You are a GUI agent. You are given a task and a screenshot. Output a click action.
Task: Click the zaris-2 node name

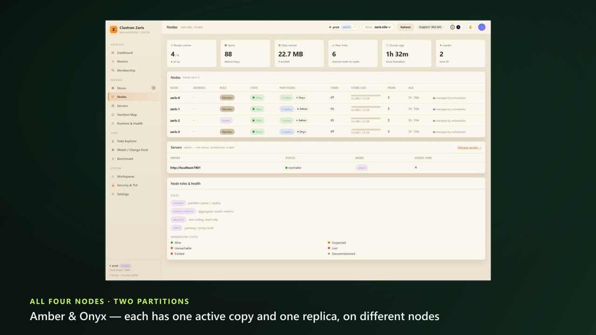coord(175,121)
